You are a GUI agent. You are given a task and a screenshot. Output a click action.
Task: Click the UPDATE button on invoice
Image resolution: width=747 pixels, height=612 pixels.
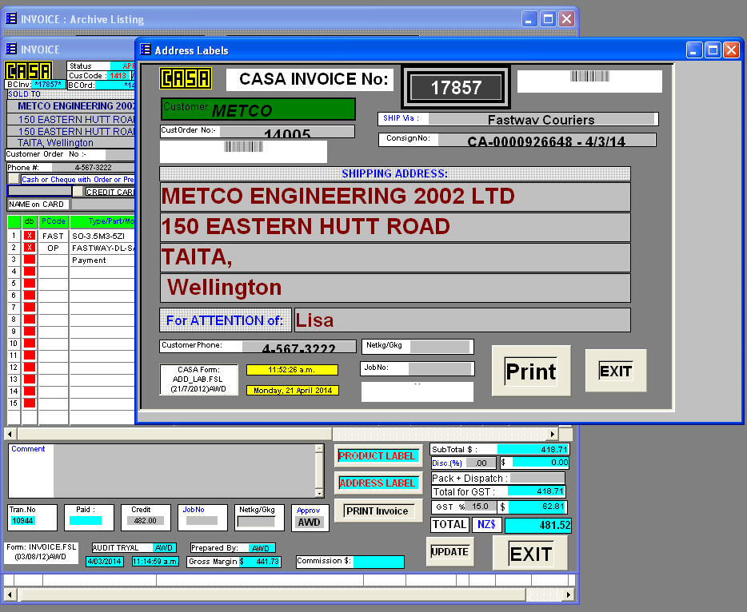[x=449, y=551]
